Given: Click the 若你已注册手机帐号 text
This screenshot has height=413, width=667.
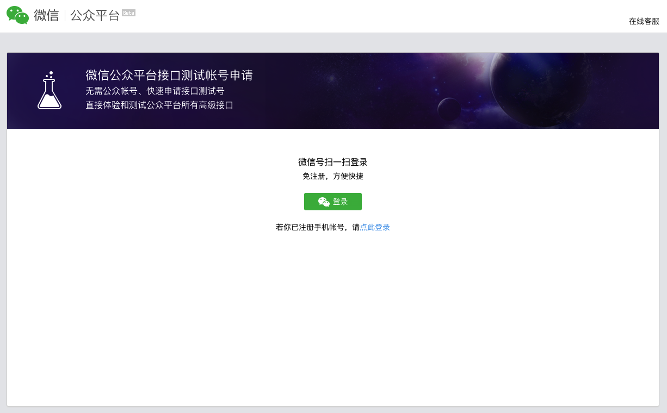Looking at the screenshot, I should tap(310, 228).
